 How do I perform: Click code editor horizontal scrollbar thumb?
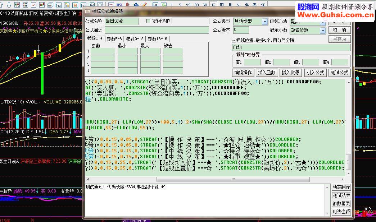point(233,179)
